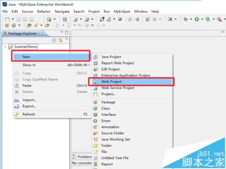
Task: Open the back navigation history dropdown
Action: pos(92,25)
